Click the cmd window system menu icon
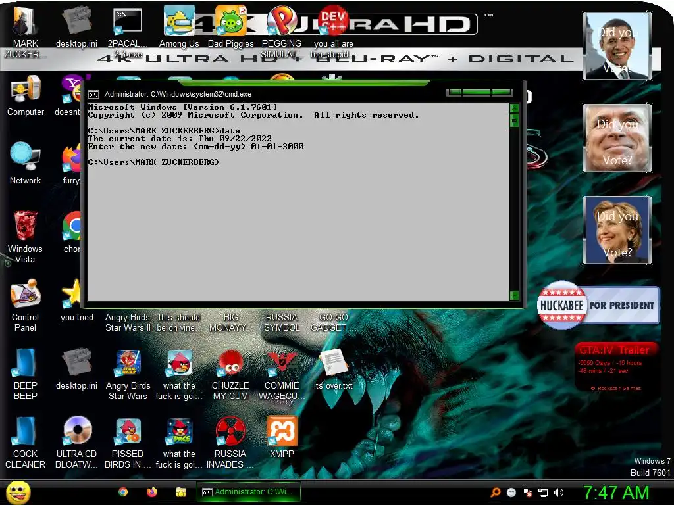The image size is (674, 505). 93,95
